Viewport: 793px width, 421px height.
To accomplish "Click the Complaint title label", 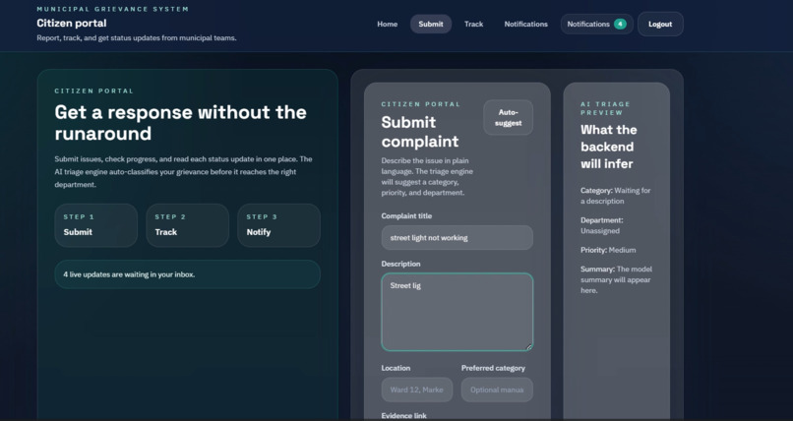I will coord(406,215).
